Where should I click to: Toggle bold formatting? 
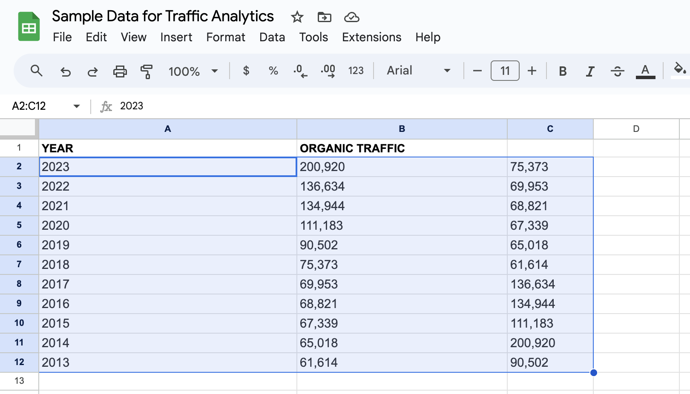563,71
